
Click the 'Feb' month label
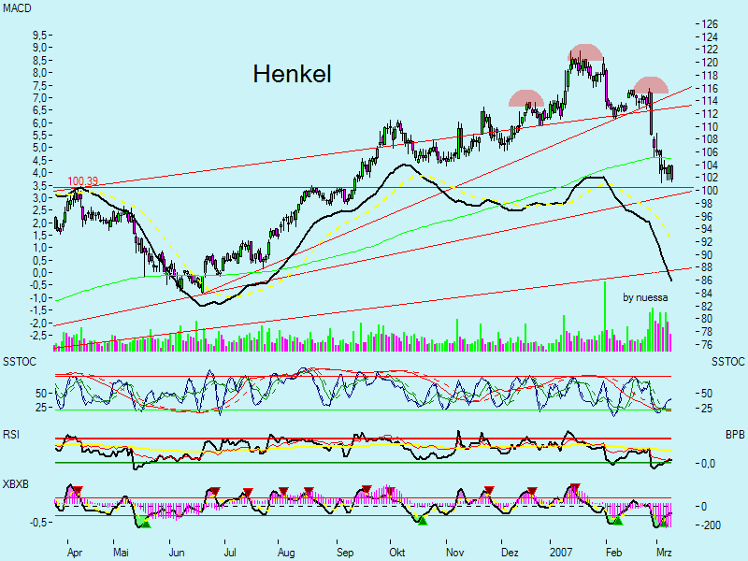pyautogui.click(x=613, y=553)
